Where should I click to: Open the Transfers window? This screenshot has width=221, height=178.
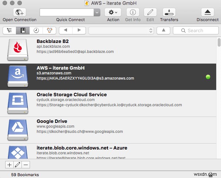coord(169,12)
